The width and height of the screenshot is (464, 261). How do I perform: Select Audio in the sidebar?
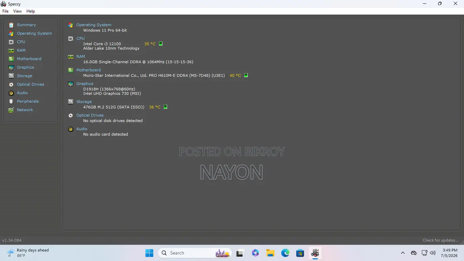(22, 93)
